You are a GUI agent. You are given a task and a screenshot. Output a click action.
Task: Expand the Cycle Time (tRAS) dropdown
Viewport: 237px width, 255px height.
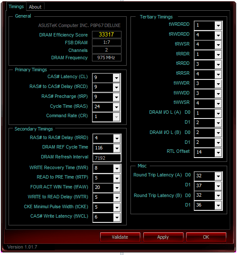click(x=116, y=107)
